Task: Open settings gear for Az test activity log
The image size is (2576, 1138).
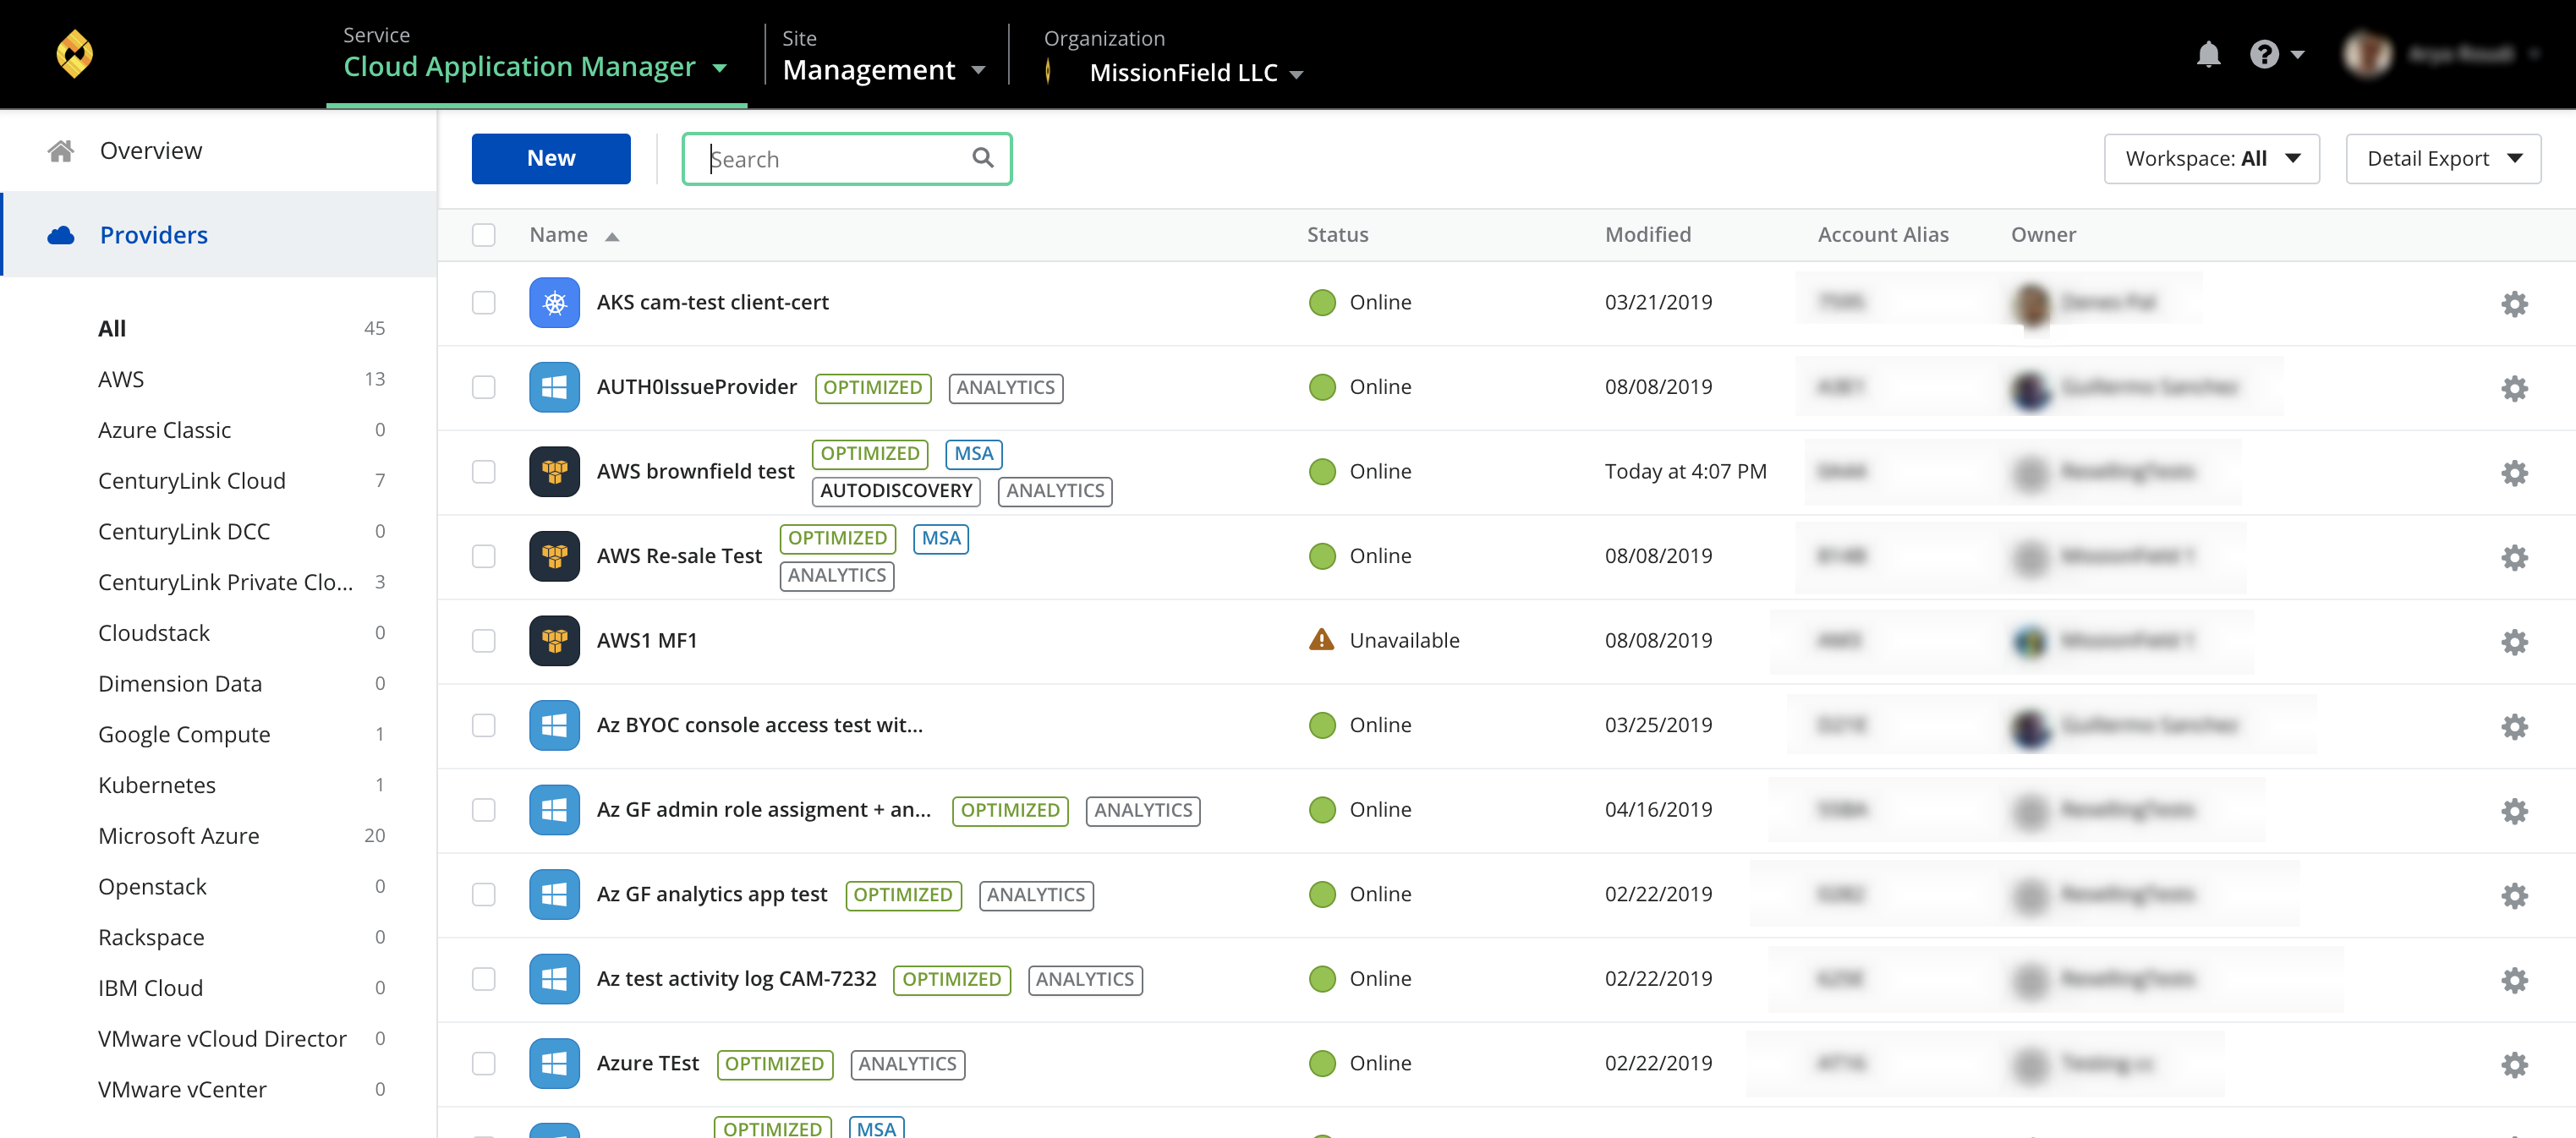Action: coord(2514,979)
